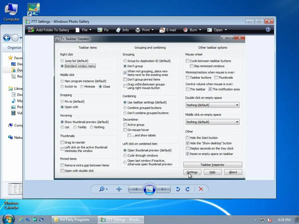
Task: Toggle Display seconds on the tray clock
Action: [187, 148]
